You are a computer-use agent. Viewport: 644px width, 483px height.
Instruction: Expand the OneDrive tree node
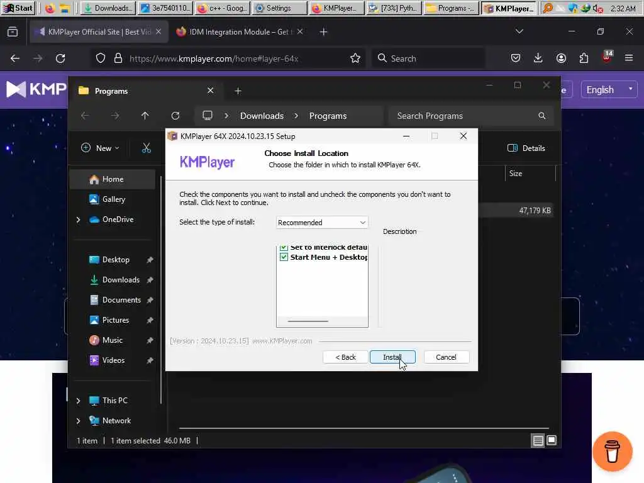point(78,219)
